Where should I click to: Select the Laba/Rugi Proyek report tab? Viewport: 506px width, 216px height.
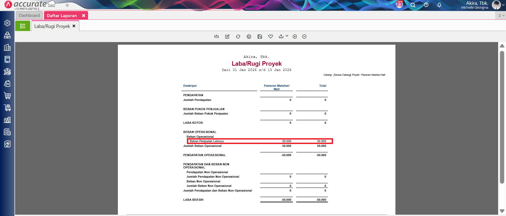tap(52, 26)
